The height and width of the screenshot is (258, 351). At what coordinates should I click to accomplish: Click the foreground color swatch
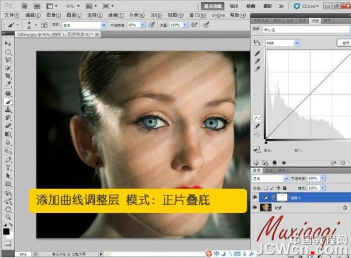pyautogui.click(x=6, y=232)
